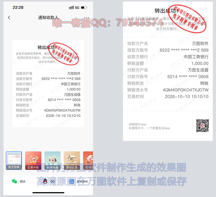The width and height of the screenshot is (216, 197).
Task: Select the 生意兴隆 card template
Action: tap(33, 161)
